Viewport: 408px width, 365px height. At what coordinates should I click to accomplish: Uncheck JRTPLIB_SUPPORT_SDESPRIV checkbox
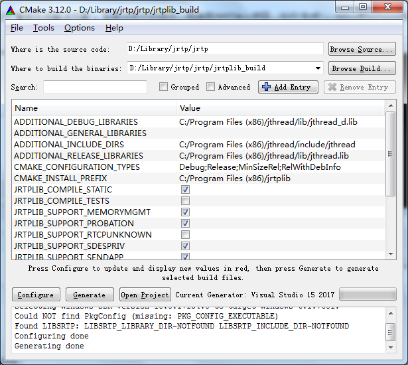click(x=185, y=246)
